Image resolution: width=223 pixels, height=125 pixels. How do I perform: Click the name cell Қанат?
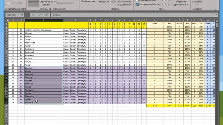pos(44,87)
